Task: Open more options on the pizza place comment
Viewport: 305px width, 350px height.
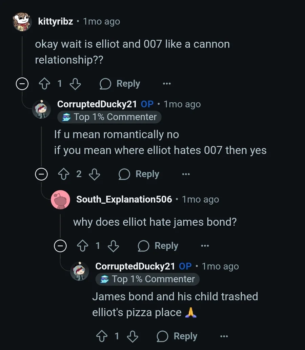Action: [x=224, y=336]
